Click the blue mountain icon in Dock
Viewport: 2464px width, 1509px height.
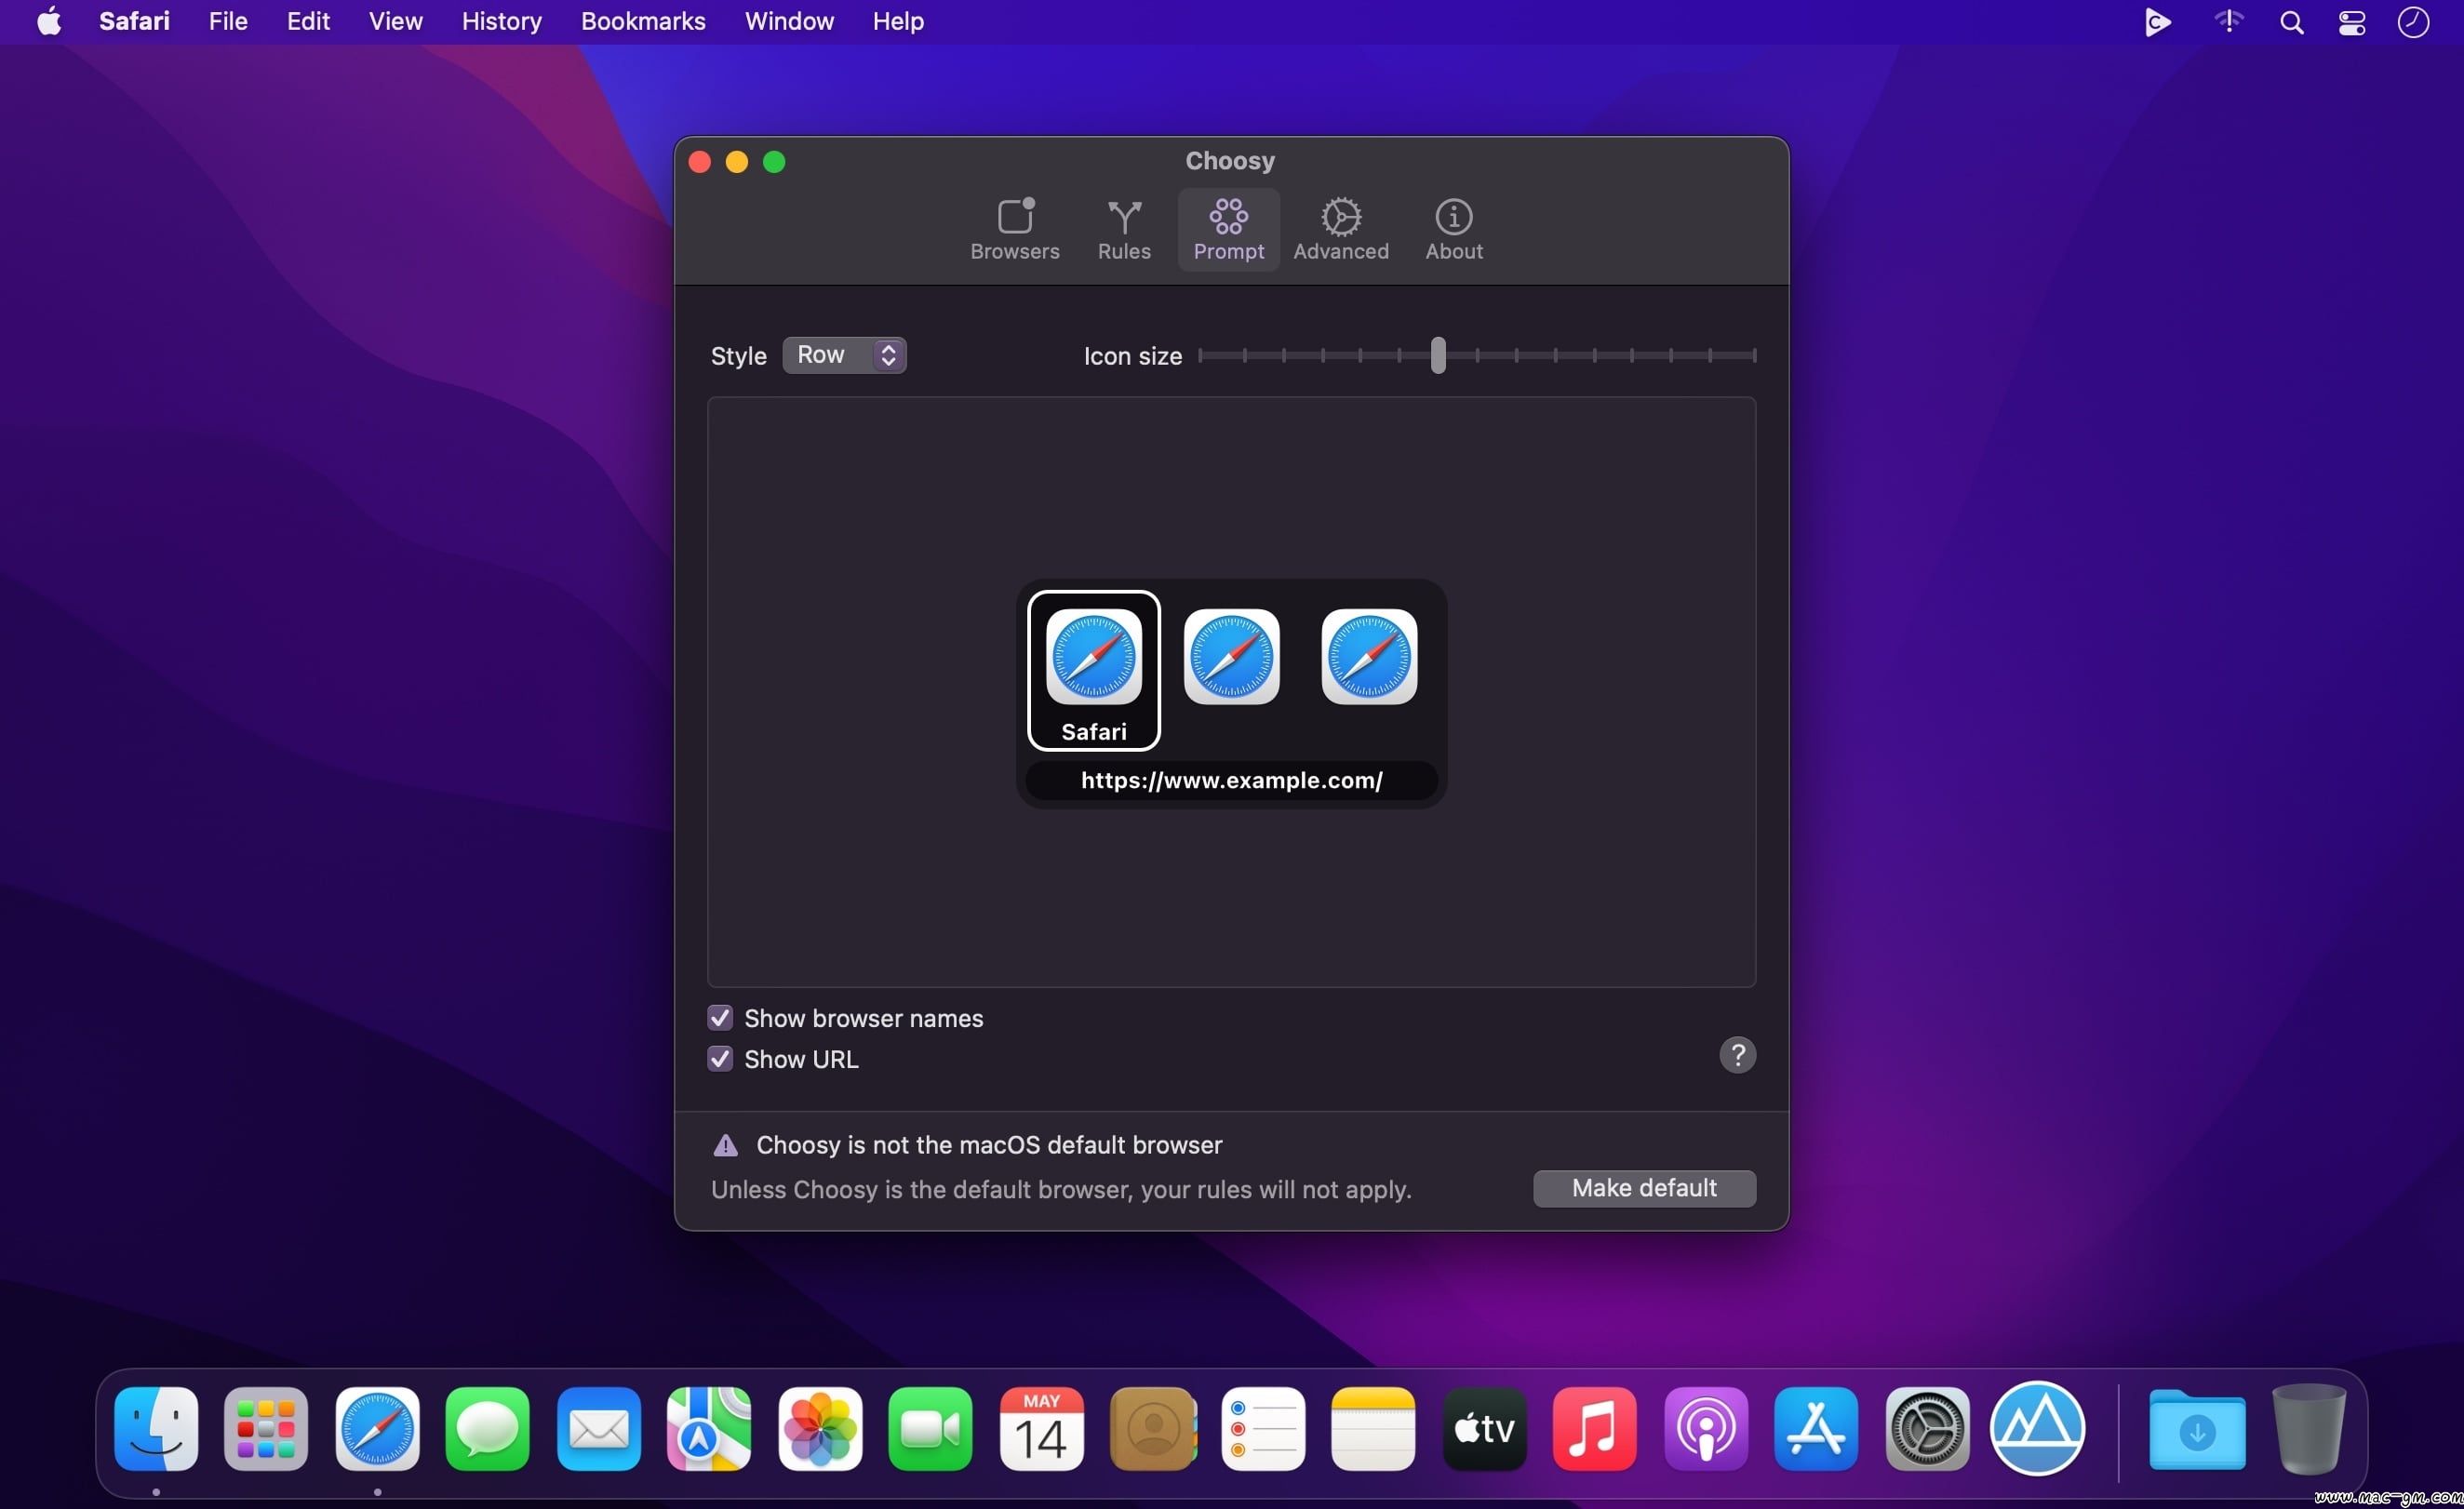point(2037,1428)
